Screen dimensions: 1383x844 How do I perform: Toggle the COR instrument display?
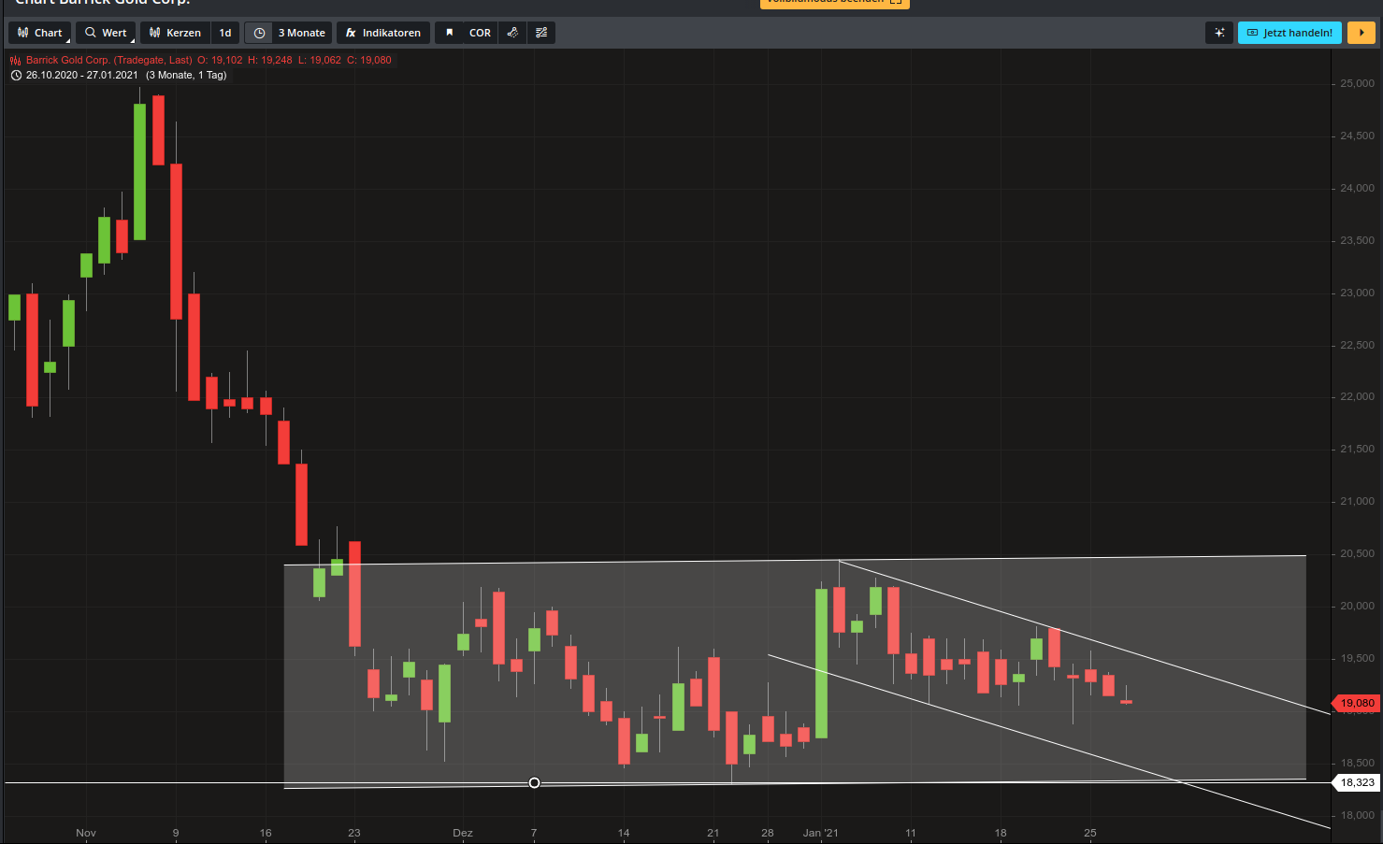479,32
